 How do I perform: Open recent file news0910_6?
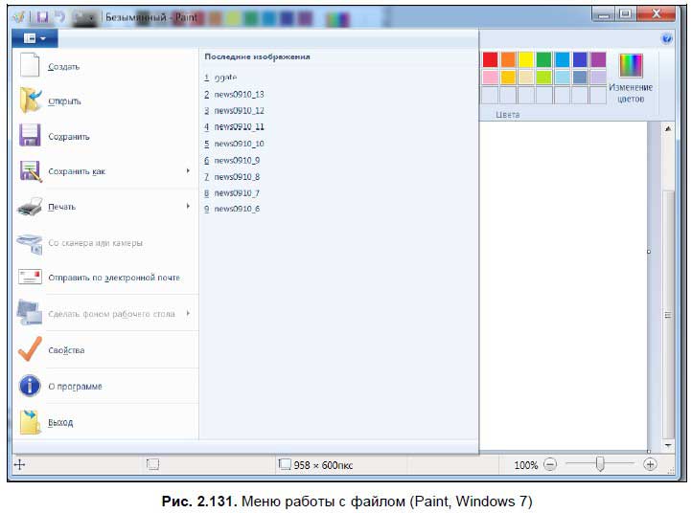pyautogui.click(x=237, y=209)
